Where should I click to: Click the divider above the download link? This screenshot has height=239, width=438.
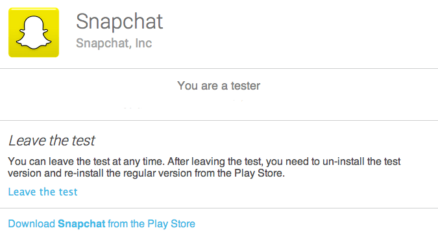219,208
